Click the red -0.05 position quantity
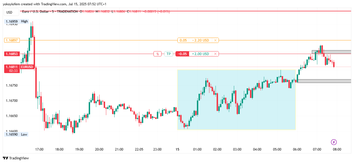 182,54
